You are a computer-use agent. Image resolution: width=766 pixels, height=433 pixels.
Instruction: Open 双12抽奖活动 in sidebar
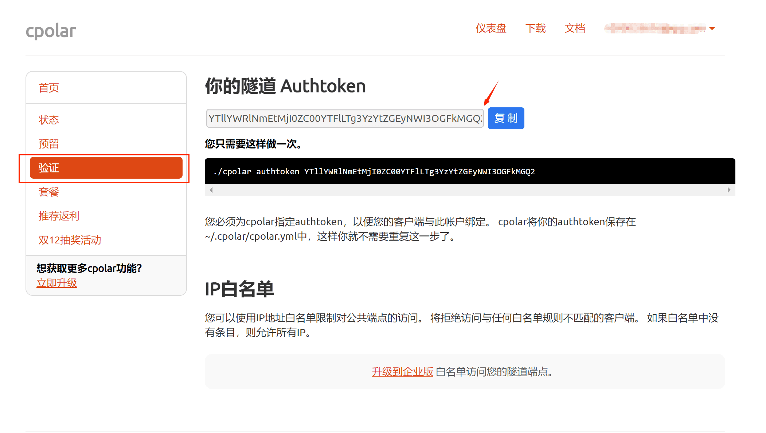pos(70,240)
